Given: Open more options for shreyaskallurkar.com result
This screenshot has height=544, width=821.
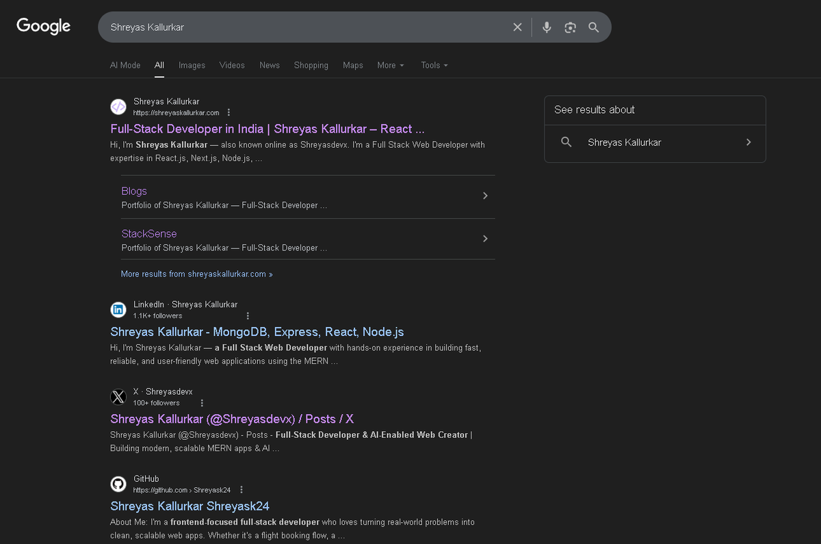Looking at the screenshot, I should tap(229, 113).
